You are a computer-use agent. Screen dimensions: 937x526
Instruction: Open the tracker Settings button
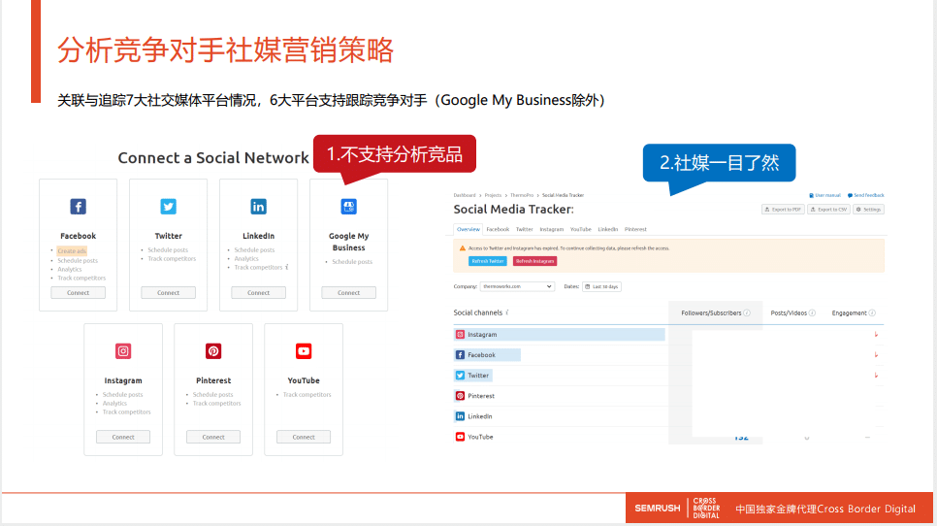870,210
